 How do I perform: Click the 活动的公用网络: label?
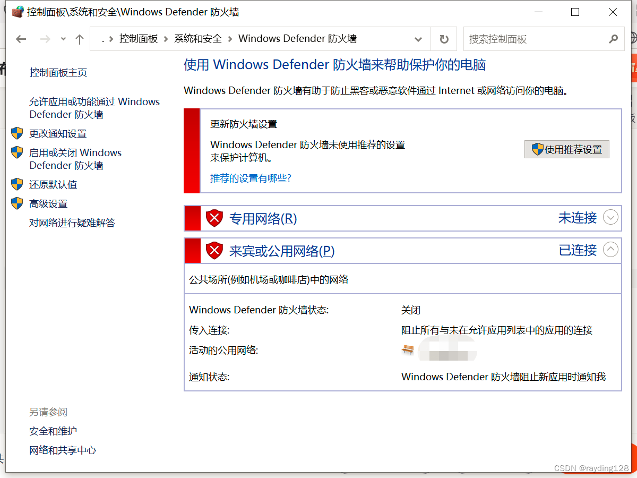pos(223,351)
